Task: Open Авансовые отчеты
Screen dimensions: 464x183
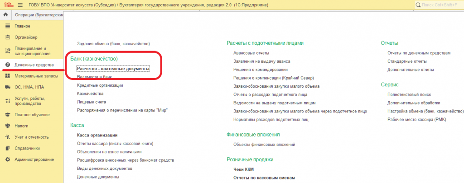Action: 251,53
